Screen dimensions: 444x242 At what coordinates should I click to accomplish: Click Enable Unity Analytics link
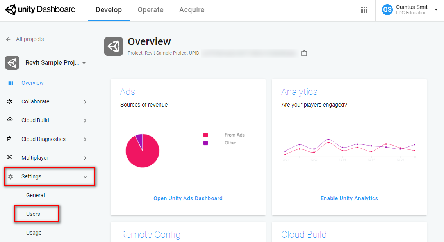coord(349,198)
